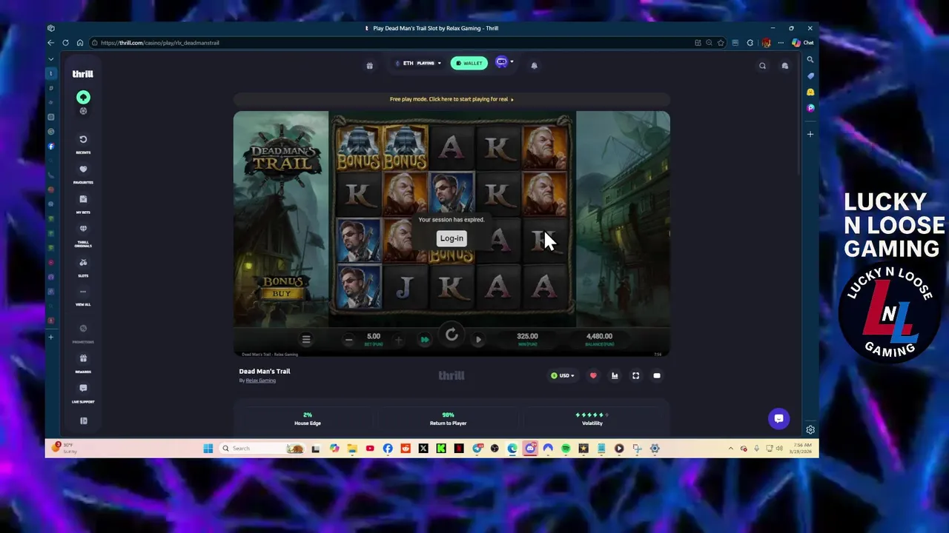Open Netflix from the taskbar
Image resolution: width=949 pixels, height=533 pixels.
[459, 448]
